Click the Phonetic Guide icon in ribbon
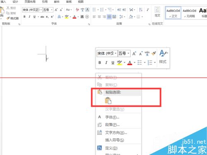The width and height of the screenshot is (207, 155). pos(82,10)
